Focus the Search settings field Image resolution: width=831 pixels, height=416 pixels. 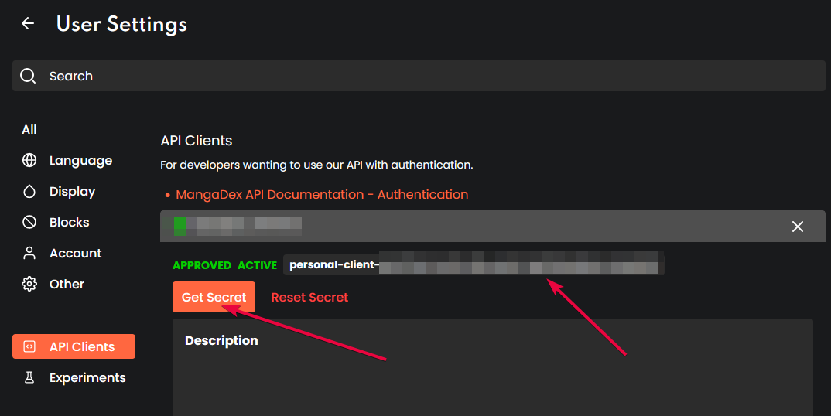(419, 76)
